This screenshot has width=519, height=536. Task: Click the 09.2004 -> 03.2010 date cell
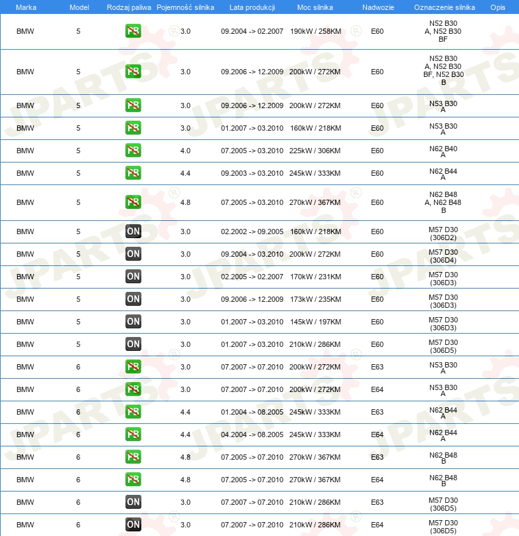point(252,254)
